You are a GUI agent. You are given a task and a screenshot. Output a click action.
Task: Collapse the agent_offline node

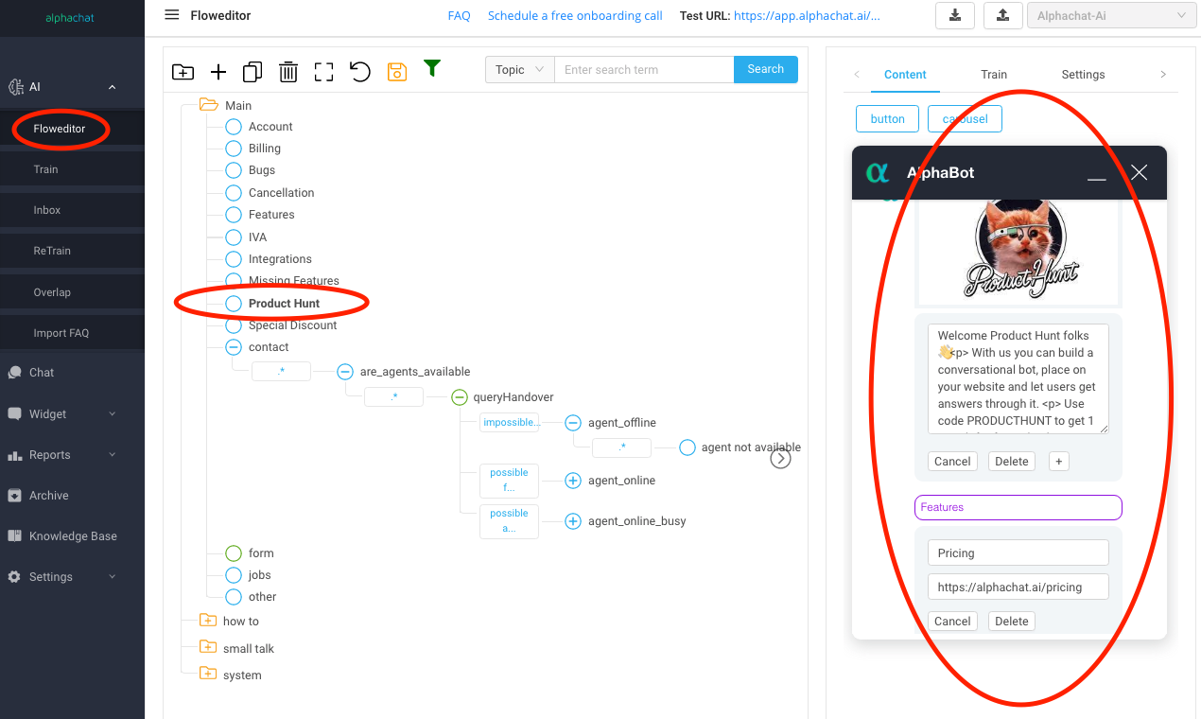point(573,423)
